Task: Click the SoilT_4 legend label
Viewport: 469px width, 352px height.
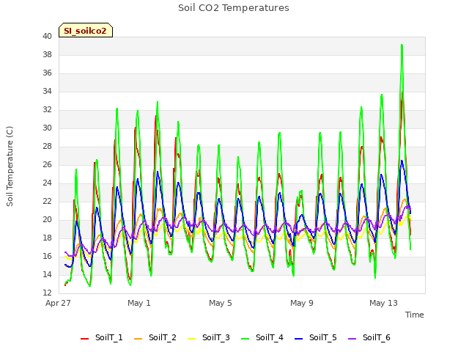Action: (x=270, y=337)
